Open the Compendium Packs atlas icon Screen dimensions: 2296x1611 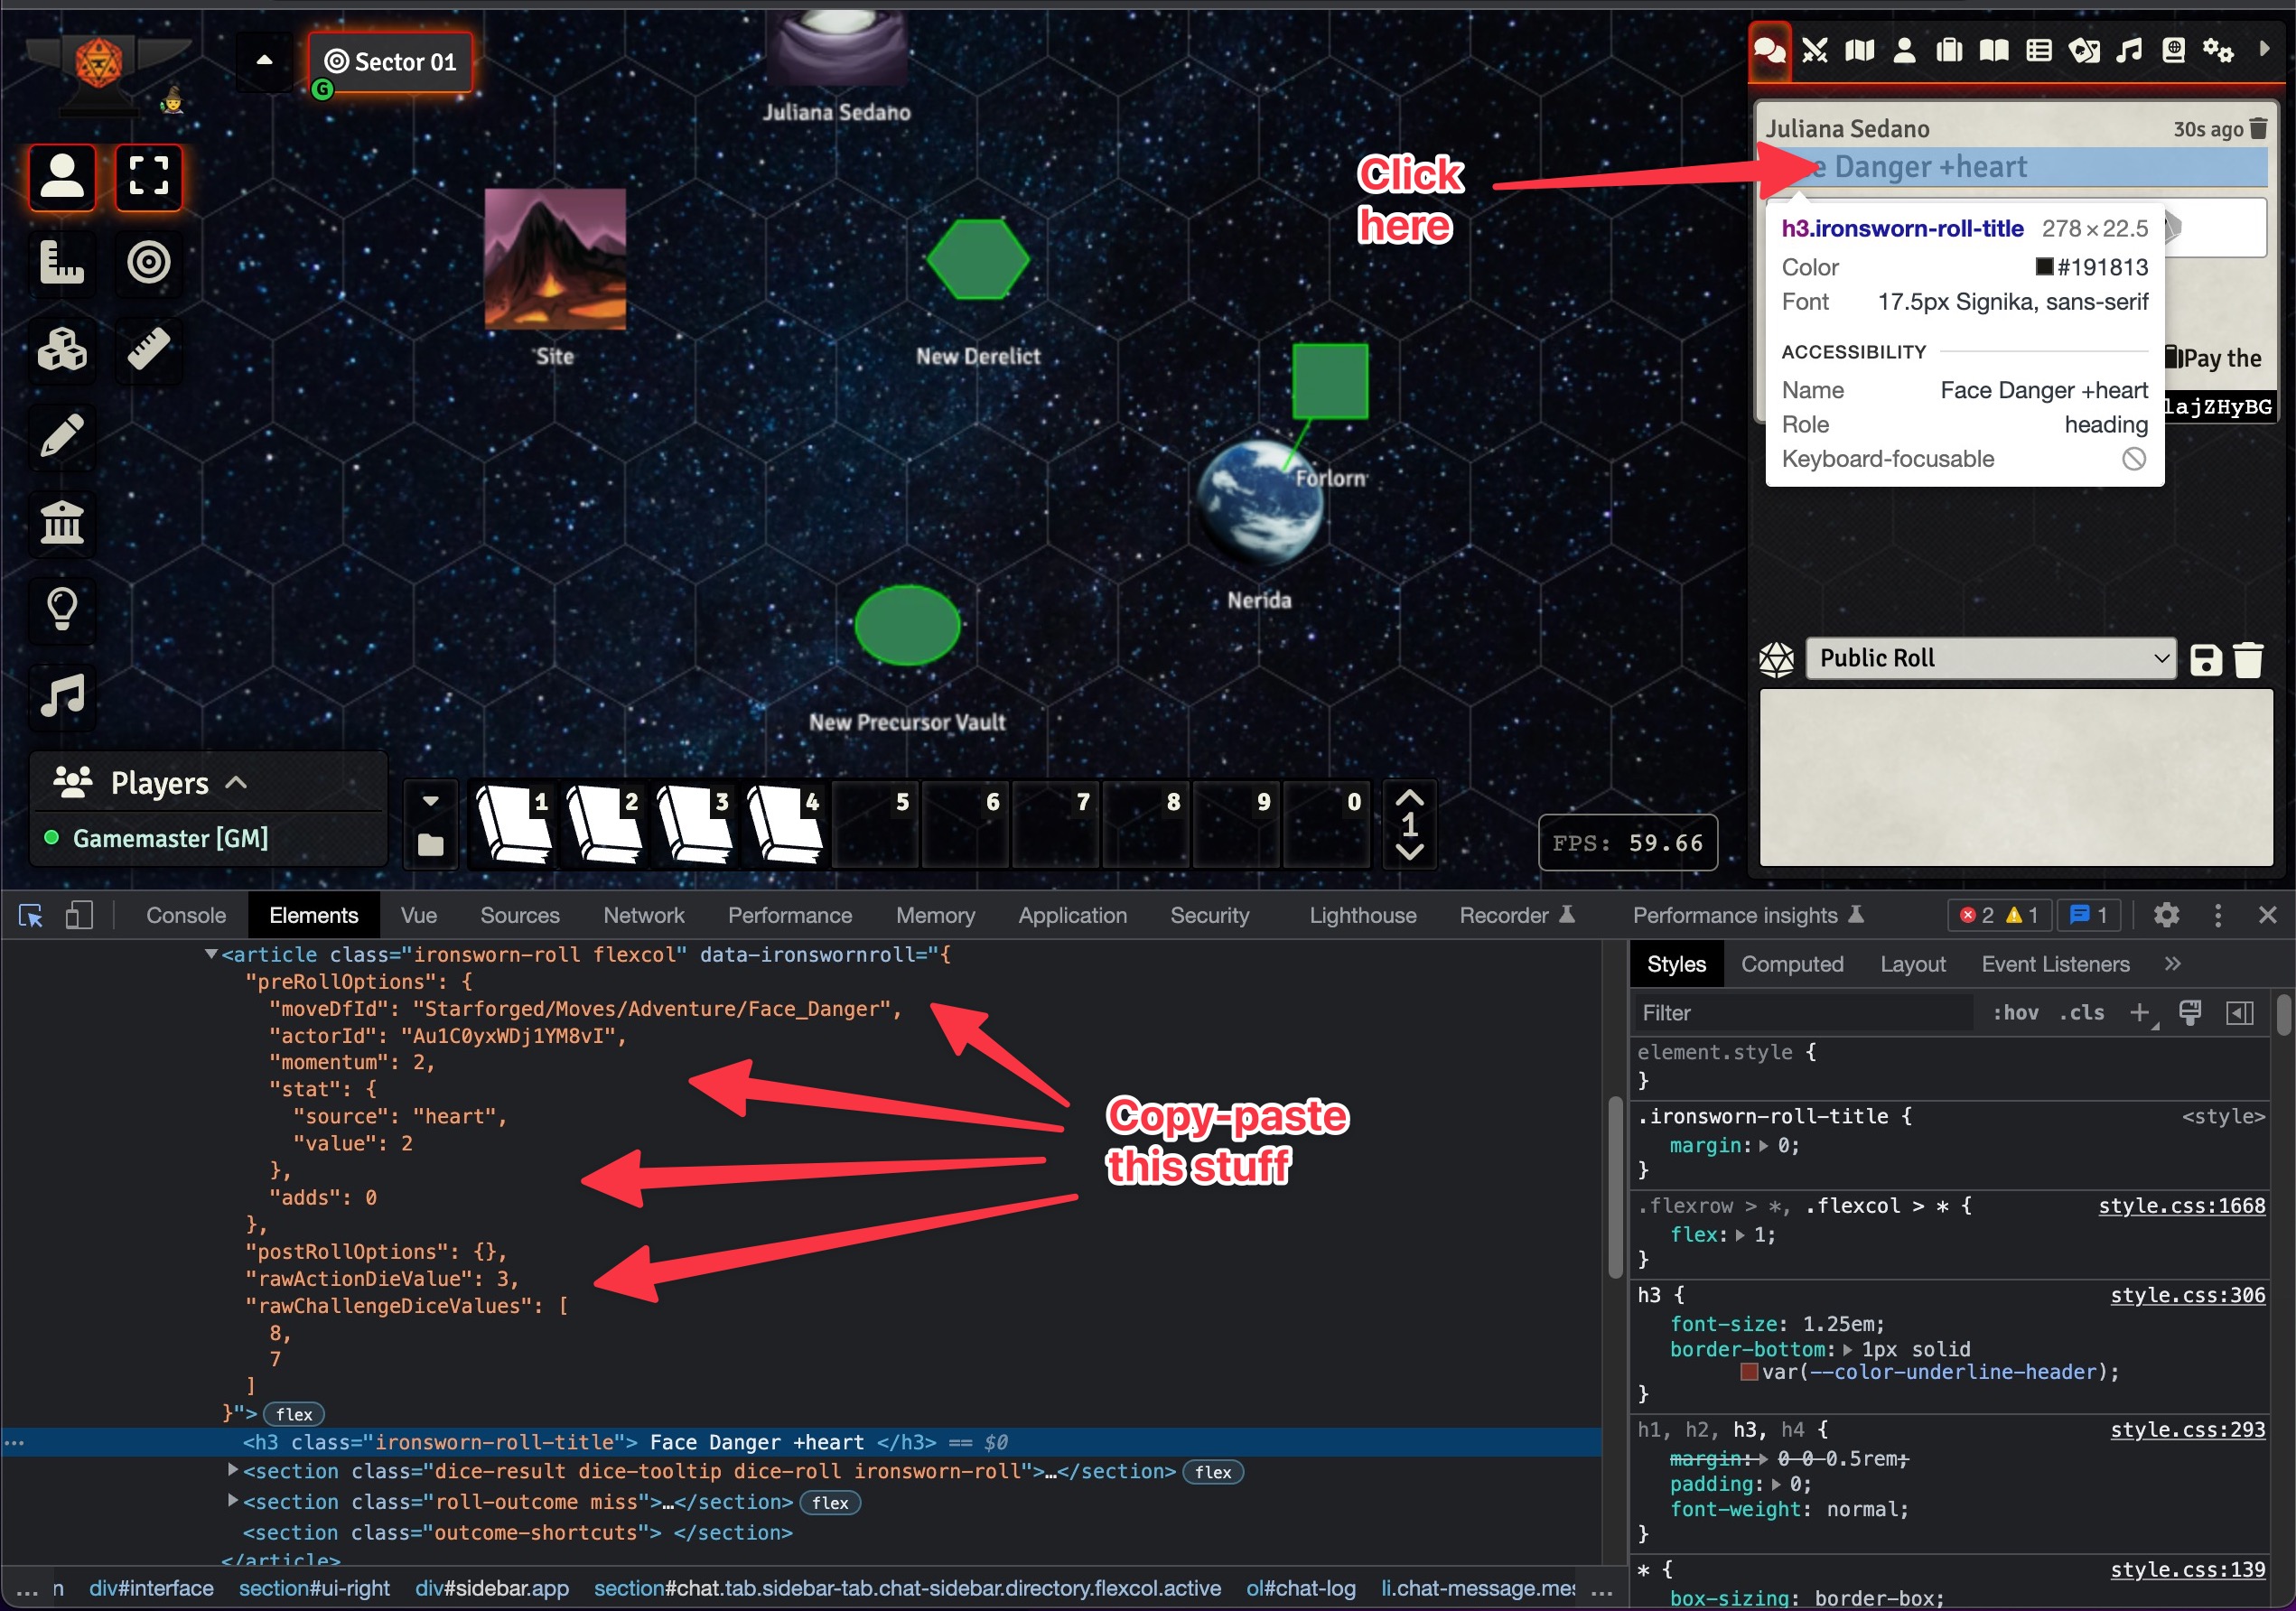(2173, 50)
